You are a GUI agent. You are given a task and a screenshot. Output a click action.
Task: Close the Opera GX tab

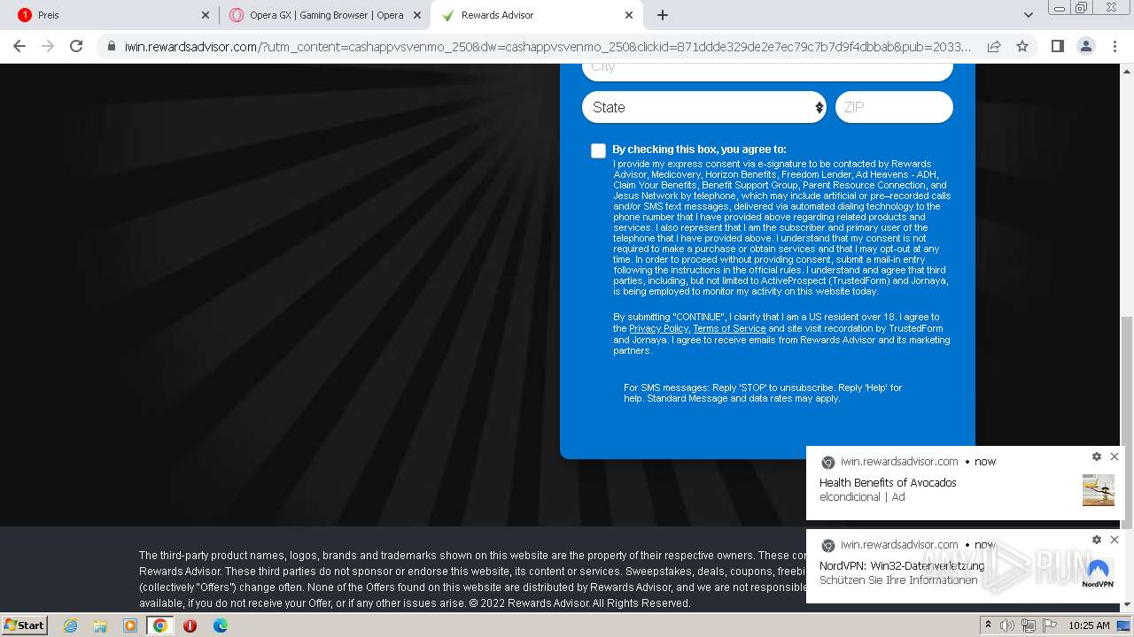pos(417,15)
